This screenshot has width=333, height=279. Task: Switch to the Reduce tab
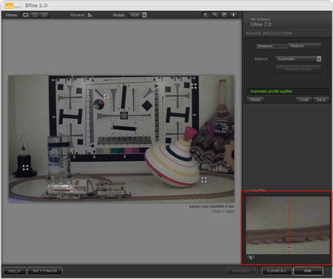pyautogui.click(x=304, y=46)
